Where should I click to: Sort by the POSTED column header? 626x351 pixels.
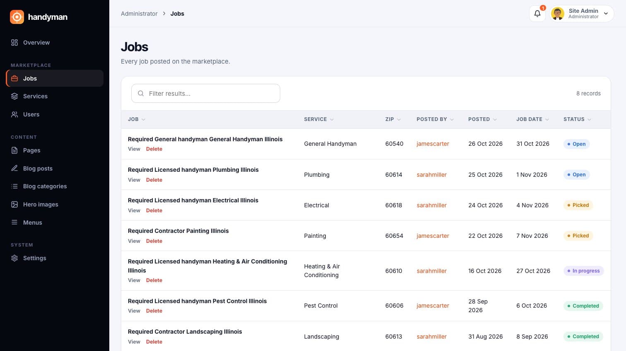pyautogui.click(x=482, y=119)
